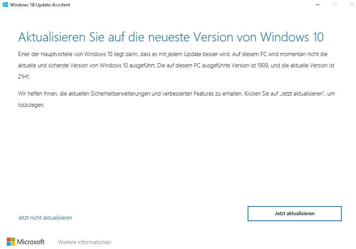Minimize the Update-Assistent window
356x249 pixels.
click(x=317, y=5)
